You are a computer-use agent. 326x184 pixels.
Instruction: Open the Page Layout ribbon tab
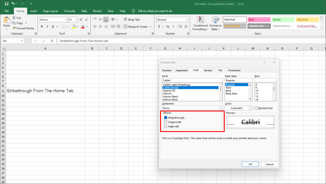click(50, 11)
